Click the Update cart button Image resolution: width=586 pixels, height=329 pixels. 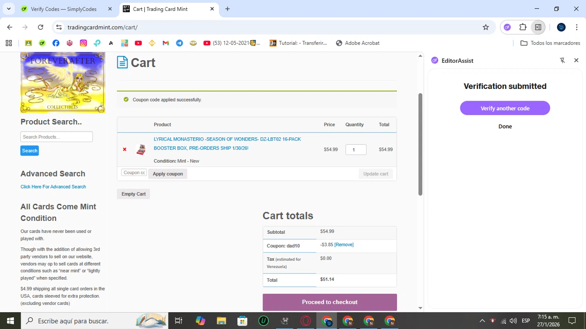coord(376,174)
